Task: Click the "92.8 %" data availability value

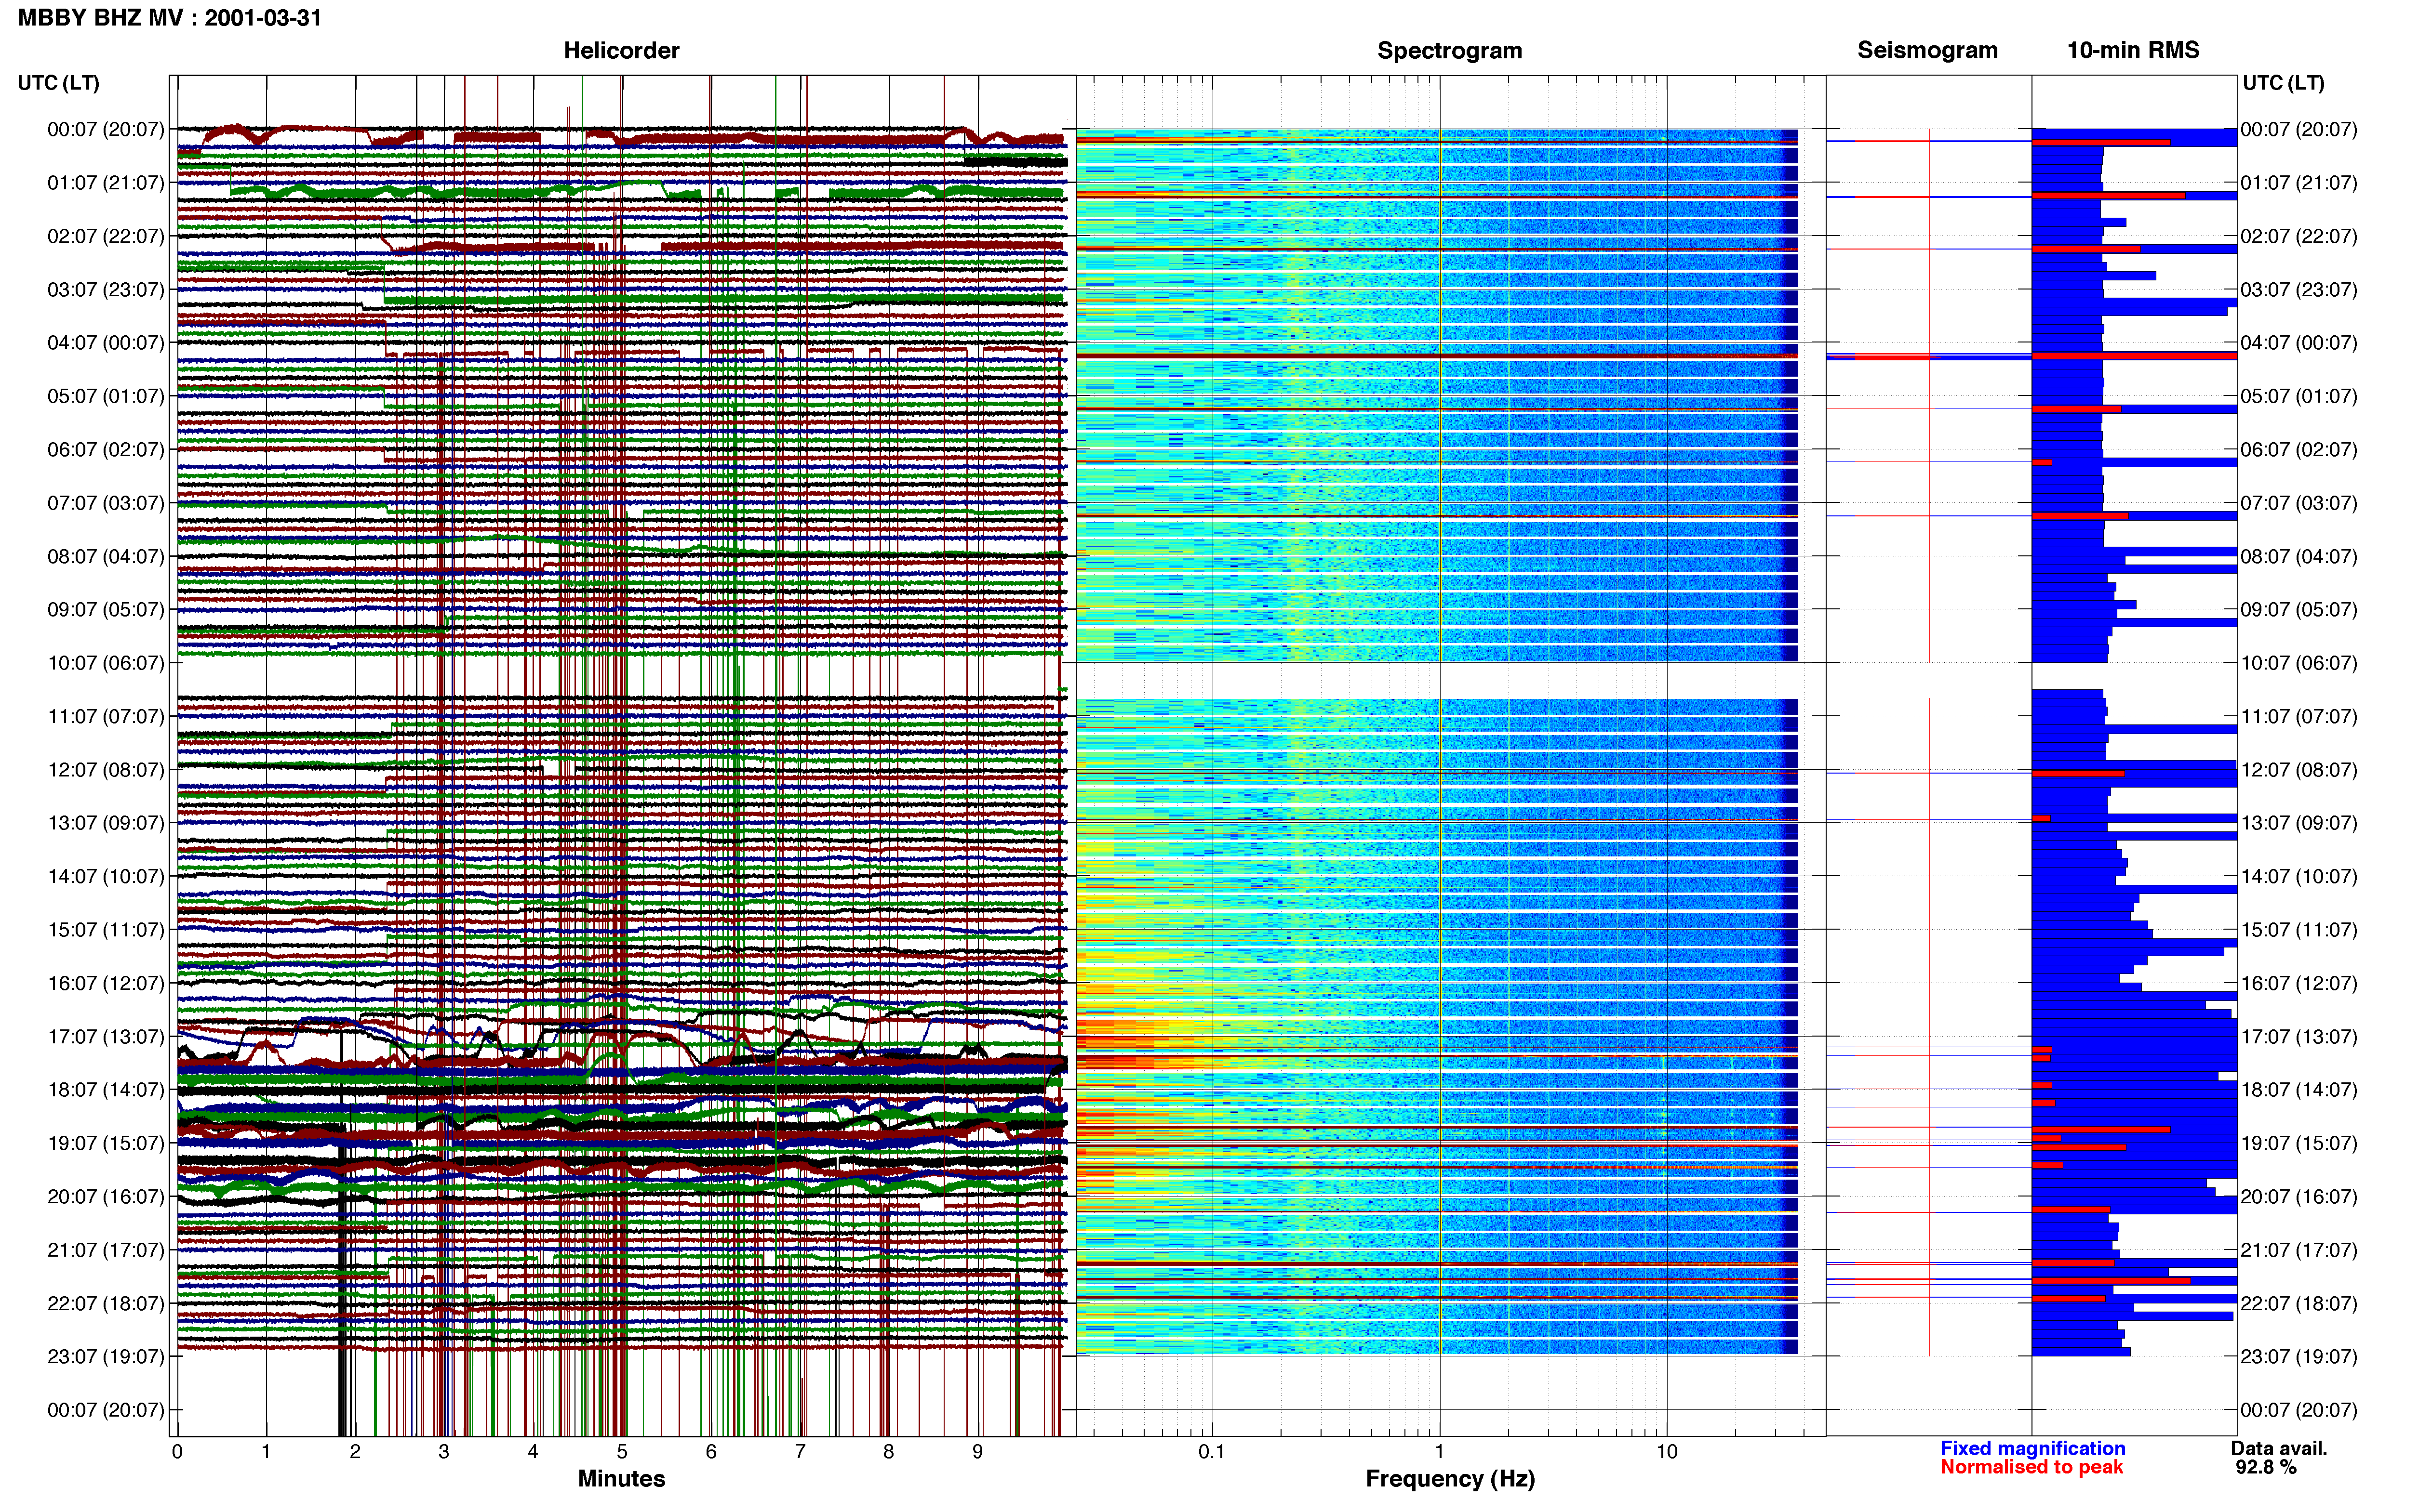Action: [2266, 1467]
